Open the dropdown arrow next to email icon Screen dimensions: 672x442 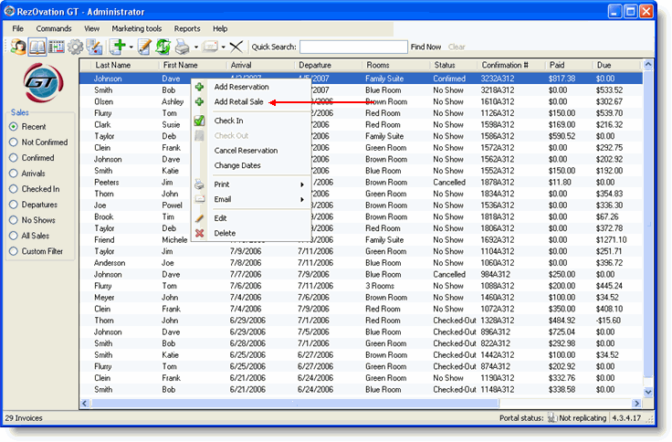click(224, 47)
